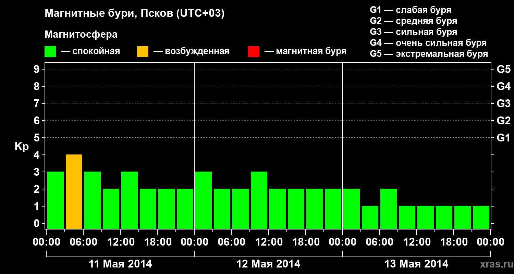This screenshot has height=274, width=514.
Task: Click the G5 storm level label
Action: pyautogui.click(x=503, y=69)
